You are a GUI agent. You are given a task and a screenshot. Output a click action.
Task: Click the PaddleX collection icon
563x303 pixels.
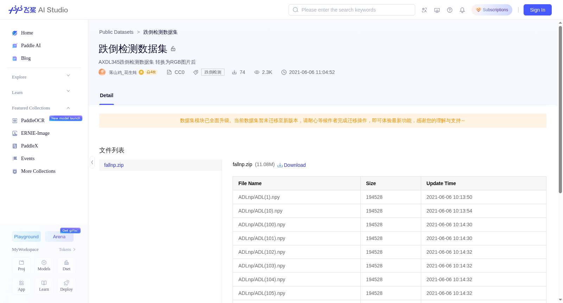point(15,146)
